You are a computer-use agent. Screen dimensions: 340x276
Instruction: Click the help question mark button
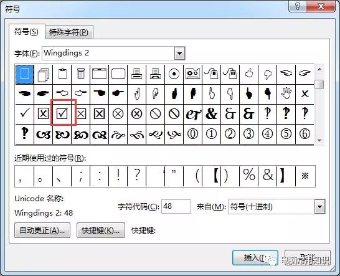pyautogui.click(x=298, y=6)
